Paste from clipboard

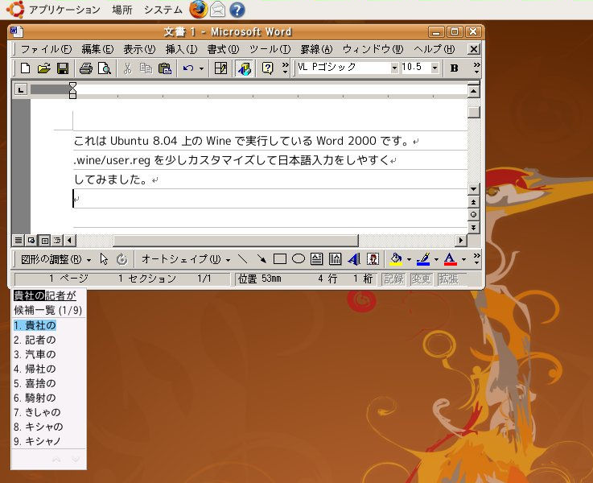pos(165,68)
